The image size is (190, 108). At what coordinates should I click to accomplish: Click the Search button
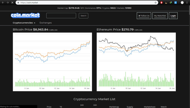pyautogui.click(x=83, y=16)
